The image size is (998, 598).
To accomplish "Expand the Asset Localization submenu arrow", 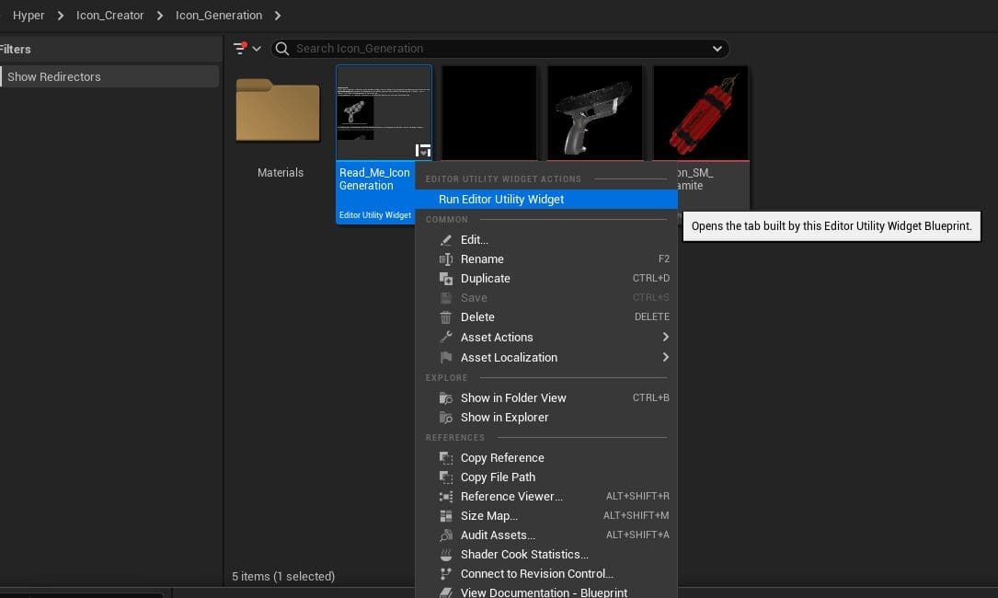I will (665, 358).
